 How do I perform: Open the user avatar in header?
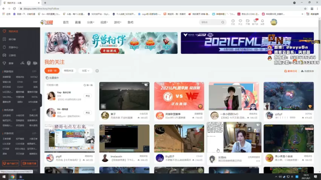click(x=274, y=22)
